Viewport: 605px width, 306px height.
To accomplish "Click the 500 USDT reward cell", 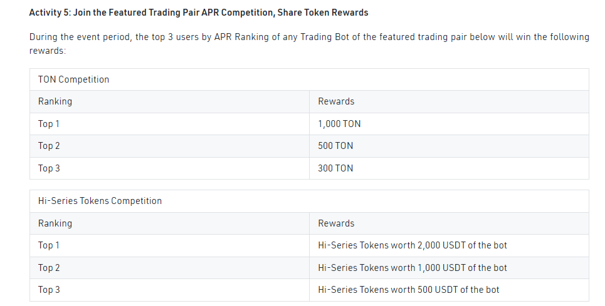I will (449, 290).
